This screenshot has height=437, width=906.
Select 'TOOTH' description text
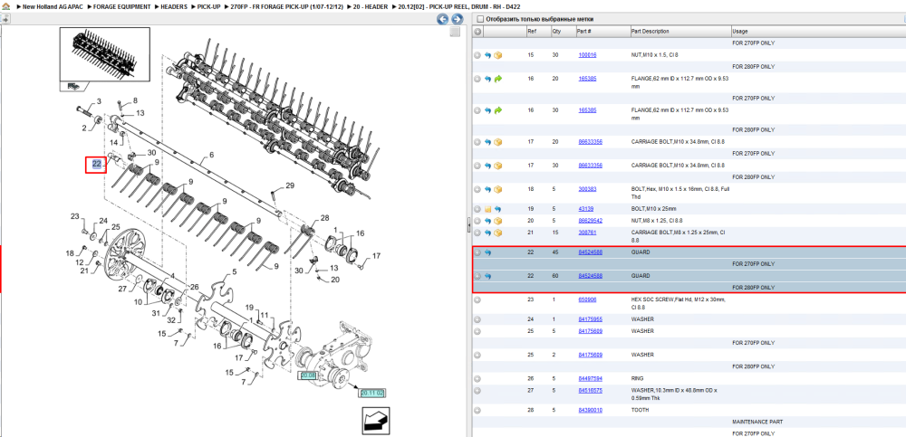[x=641, y=410]
